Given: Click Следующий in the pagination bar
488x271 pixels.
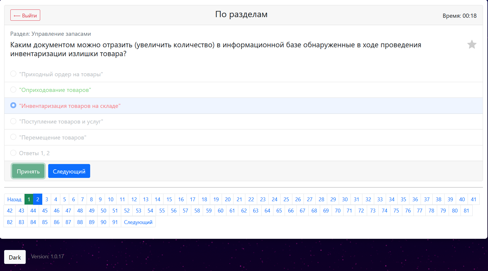Looking at the screenshot, I should coord(138,222).
